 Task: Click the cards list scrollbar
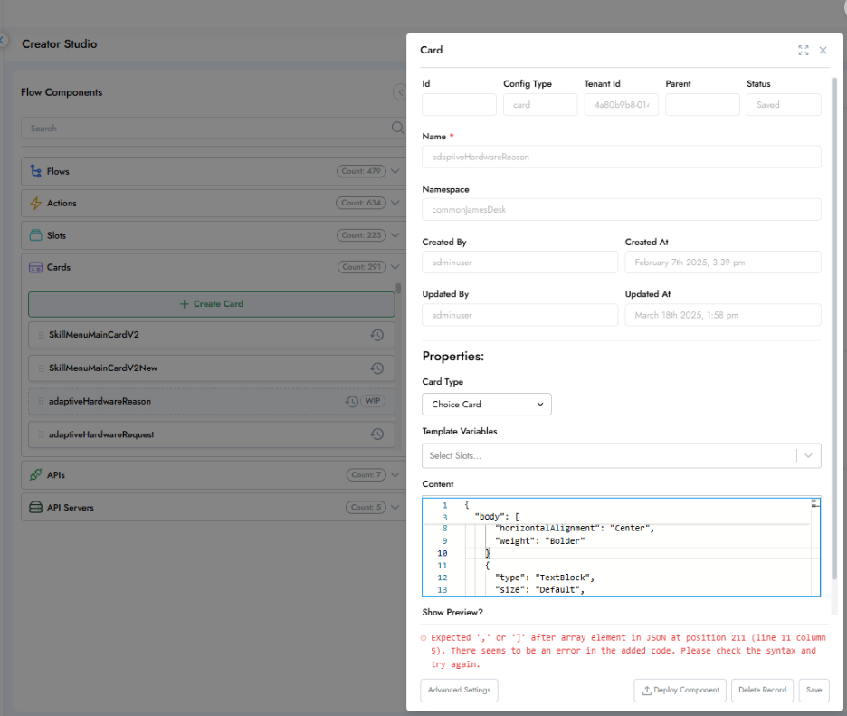tap(398, 289)
